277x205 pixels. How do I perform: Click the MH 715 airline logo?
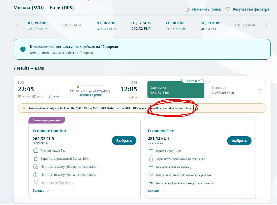(49, 96)
